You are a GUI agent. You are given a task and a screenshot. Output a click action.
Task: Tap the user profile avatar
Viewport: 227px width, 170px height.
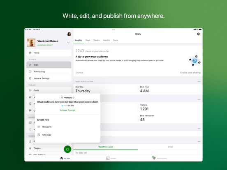(69, 34)
